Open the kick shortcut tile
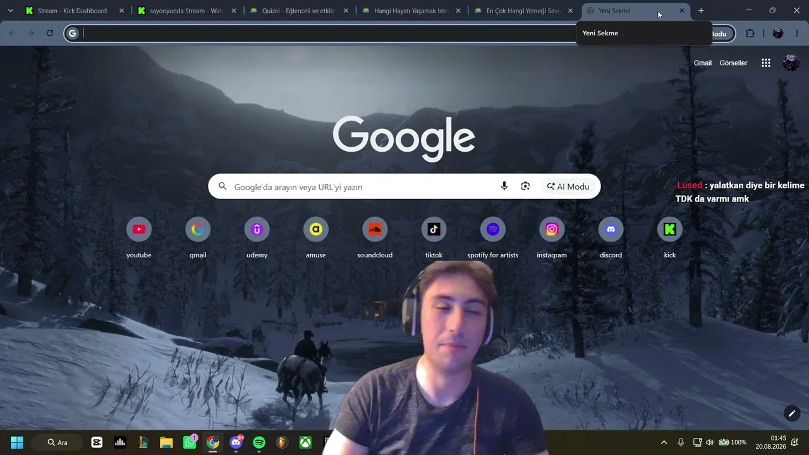The image size is (809, 455). click(x=670, y=229)
